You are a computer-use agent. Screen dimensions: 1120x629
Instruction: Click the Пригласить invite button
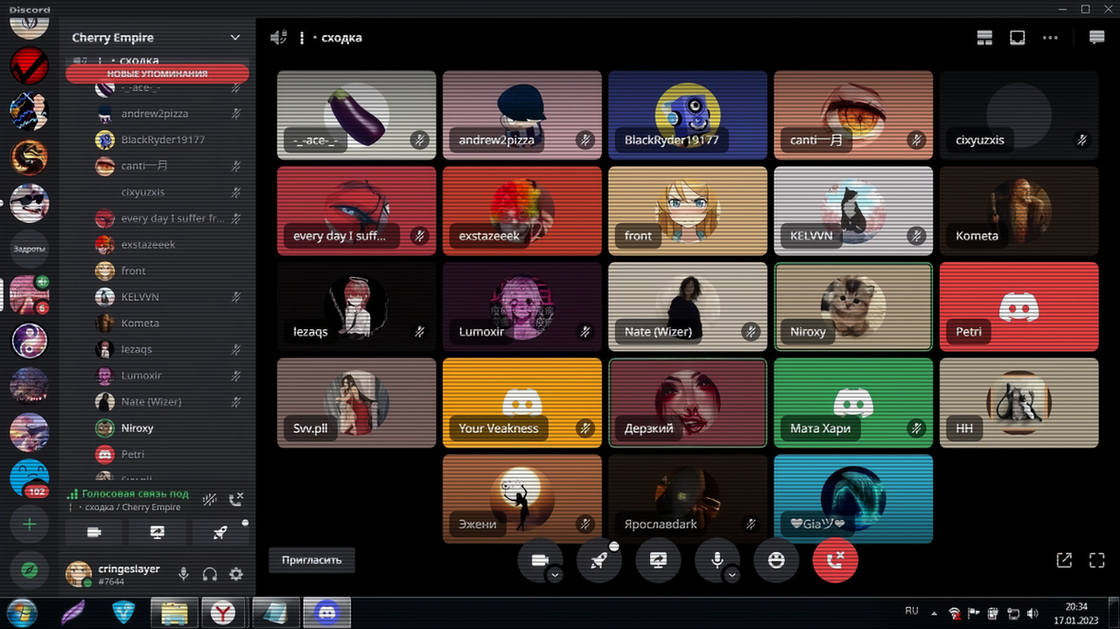(311, 560)
